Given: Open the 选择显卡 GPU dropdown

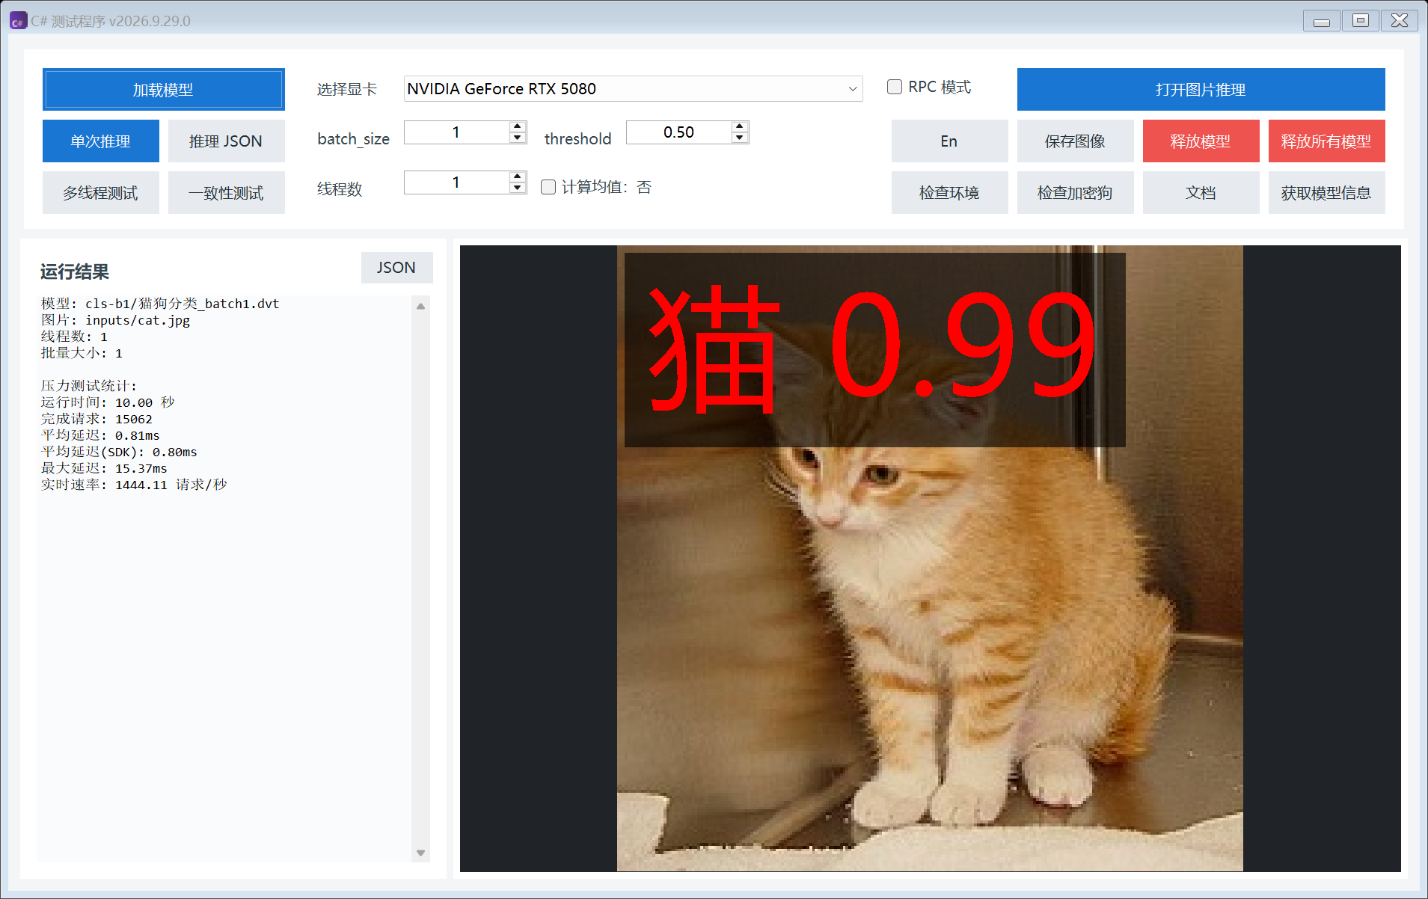Looking at the screenshot, I should point(633,89).
